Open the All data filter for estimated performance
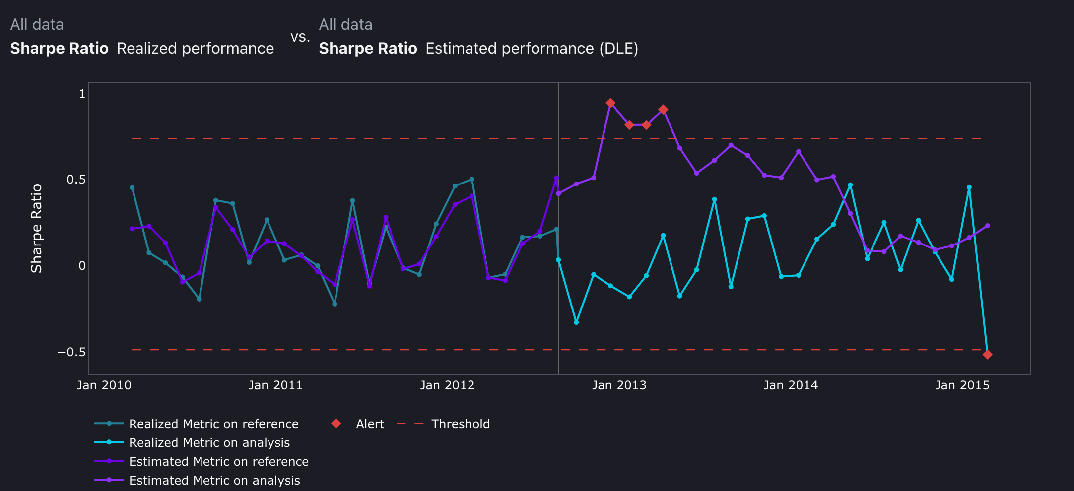1074x491 pixels. [346, 24]
